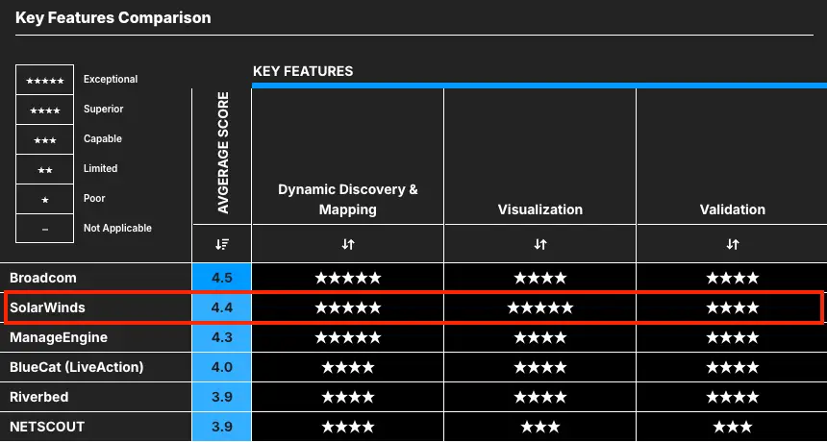This screenshot has width=827, height=442.
Task: Click the KEY FEATURES heading
Action: pos(303,71)
